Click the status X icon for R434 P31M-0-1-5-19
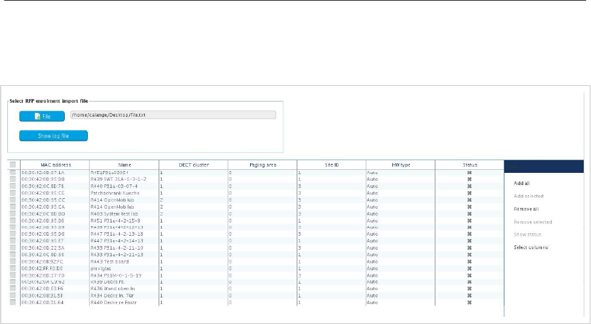 click(469, 276)
